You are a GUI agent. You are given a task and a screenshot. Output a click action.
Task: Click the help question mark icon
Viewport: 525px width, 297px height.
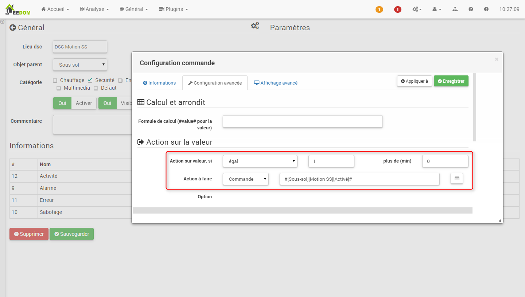(x=471, y=9)
